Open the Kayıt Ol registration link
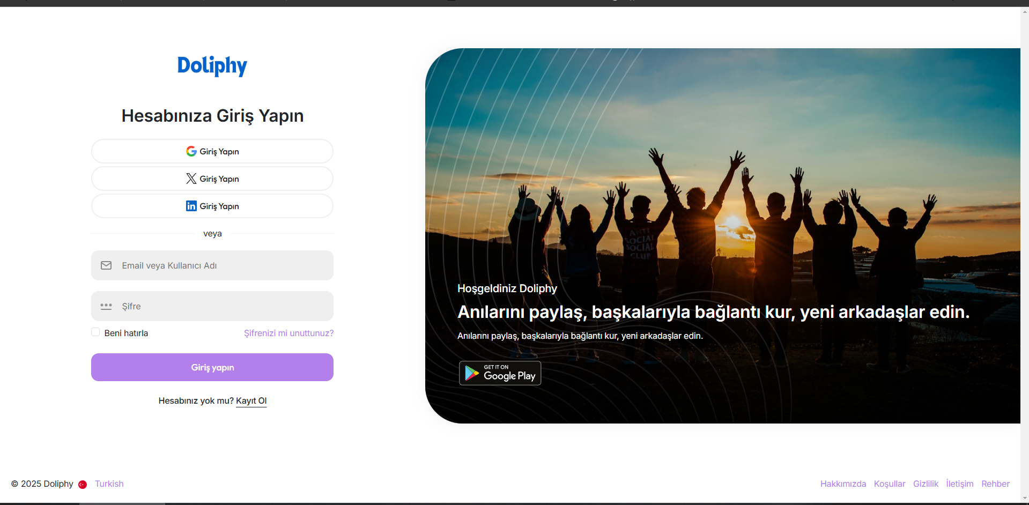 tap(251, 401)
